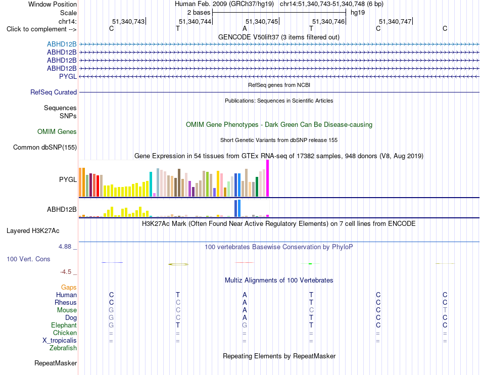The width and height of the screenshot is (480, 375).
Task: Click the 51,340,744 position marker
Action: [x=195, y=21]
